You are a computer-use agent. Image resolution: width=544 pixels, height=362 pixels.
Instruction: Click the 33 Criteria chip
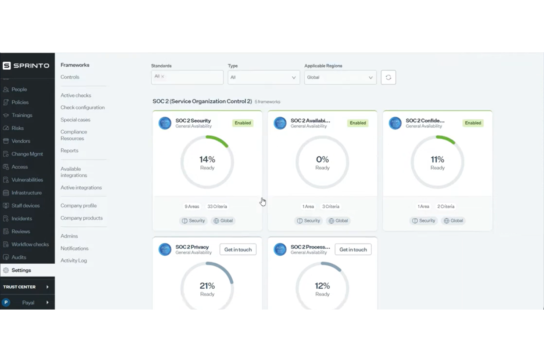point(217,206)
